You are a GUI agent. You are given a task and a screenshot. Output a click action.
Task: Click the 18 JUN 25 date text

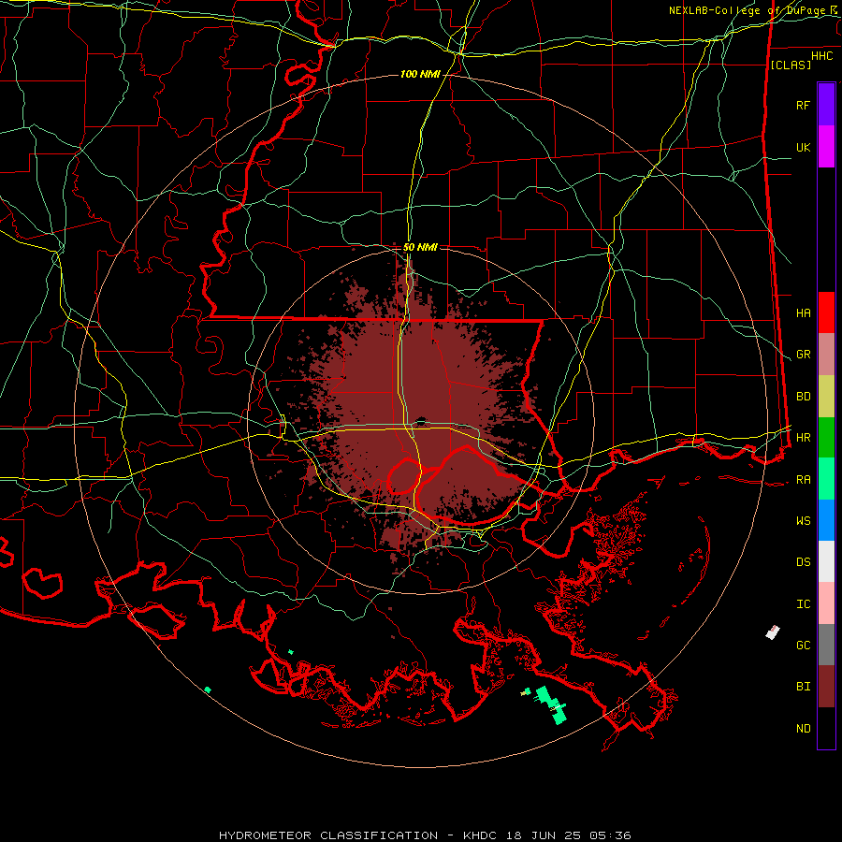click(543, 835)
